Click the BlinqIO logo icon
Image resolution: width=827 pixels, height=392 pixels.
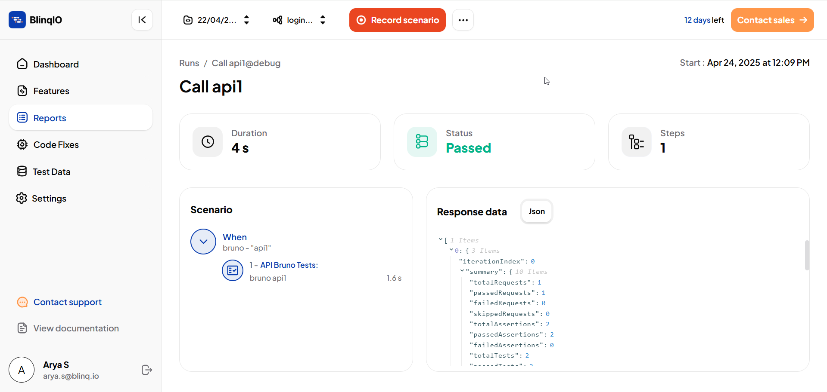pos(17,20)
